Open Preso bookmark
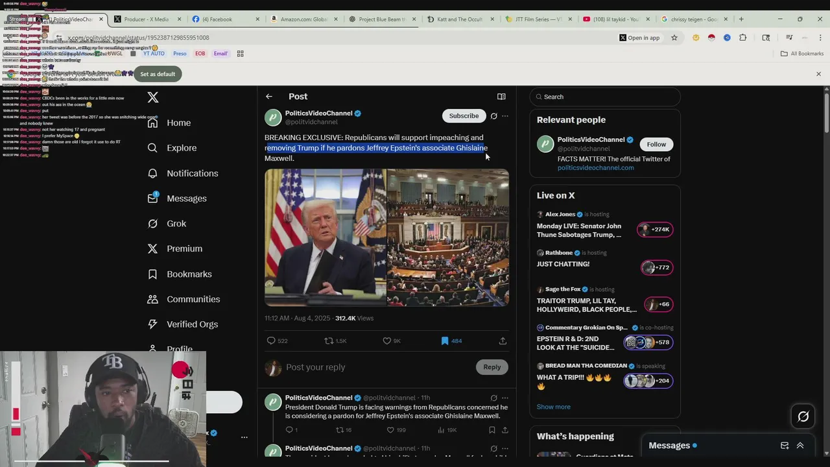The width and height of the screenshot is (830, 467). pyautogui.click(x=180, y=53)
